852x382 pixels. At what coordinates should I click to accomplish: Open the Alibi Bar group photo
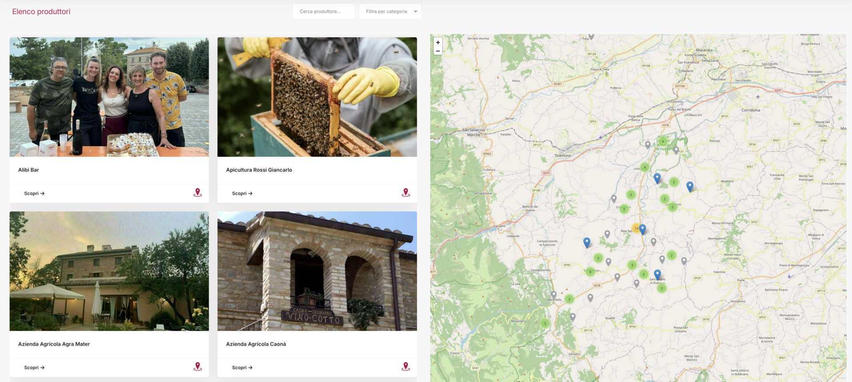(x=109, y=97)
